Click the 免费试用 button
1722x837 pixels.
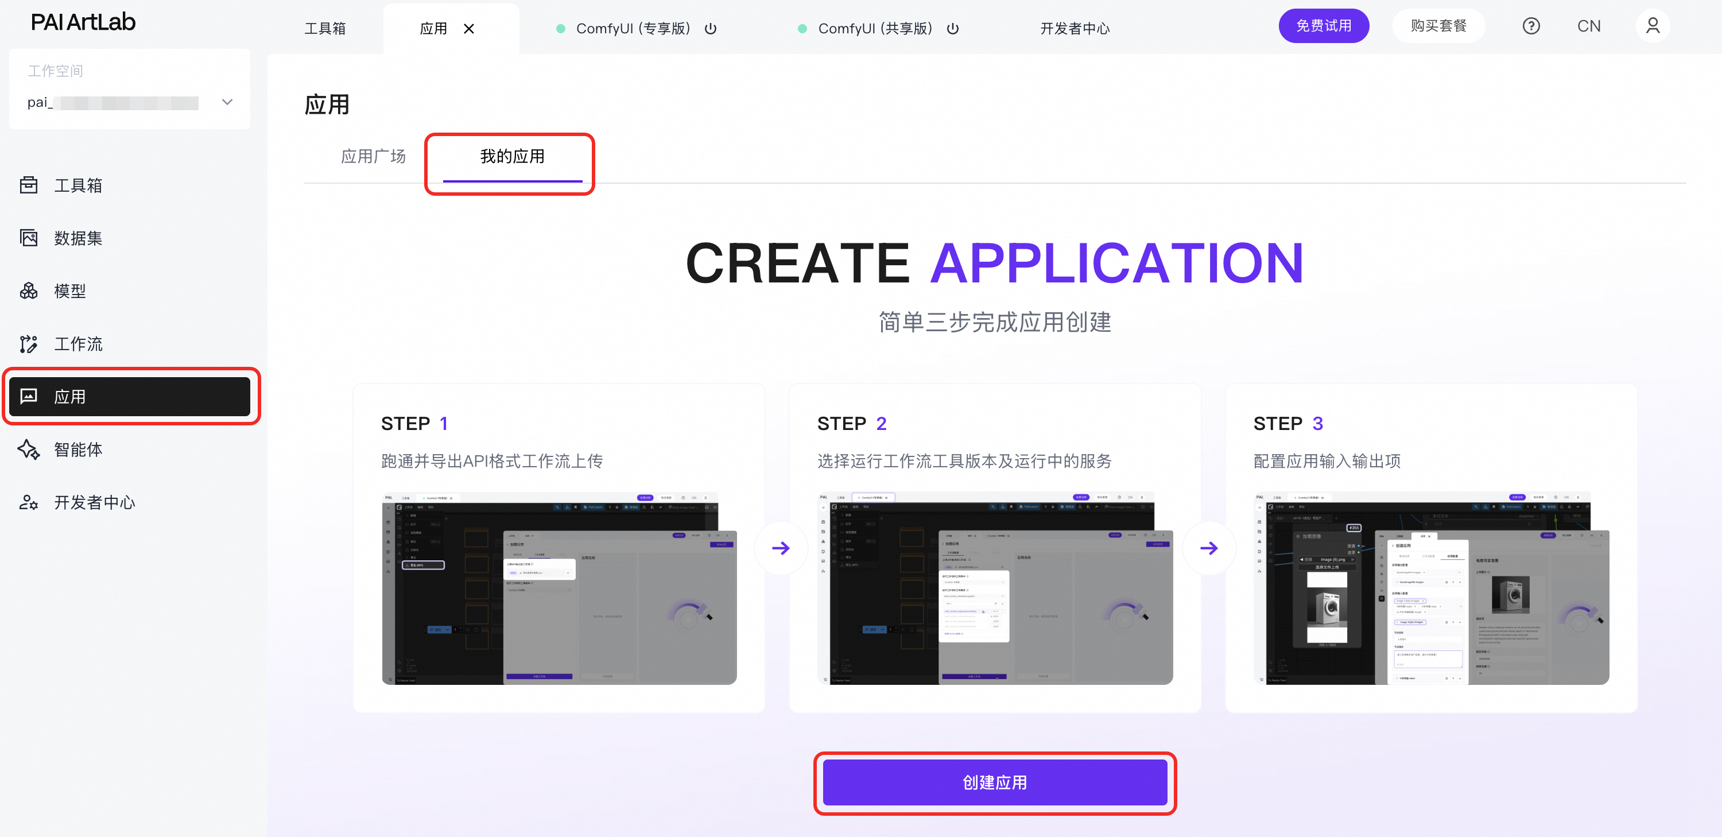point(1323,26)
